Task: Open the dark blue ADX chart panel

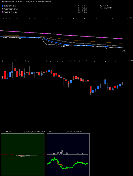Action: [68, 155]
